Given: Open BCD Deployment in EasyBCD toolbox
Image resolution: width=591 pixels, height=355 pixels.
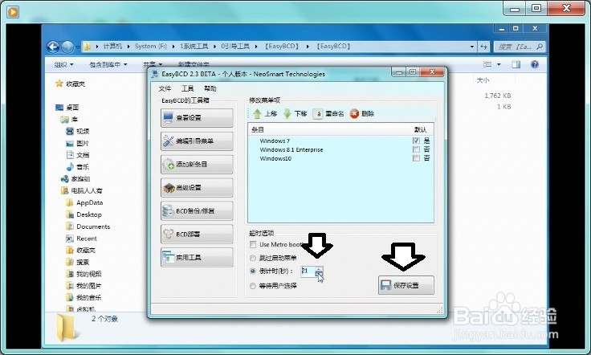Looking at the screenshot, I should [x=197, y=234].
